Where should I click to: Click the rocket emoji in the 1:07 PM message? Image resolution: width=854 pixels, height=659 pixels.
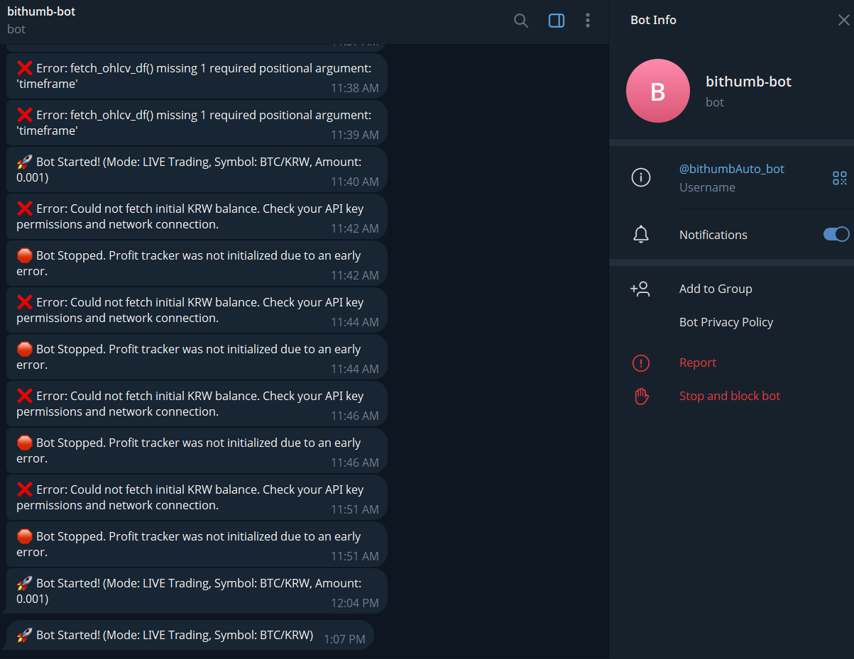(25, 635)
